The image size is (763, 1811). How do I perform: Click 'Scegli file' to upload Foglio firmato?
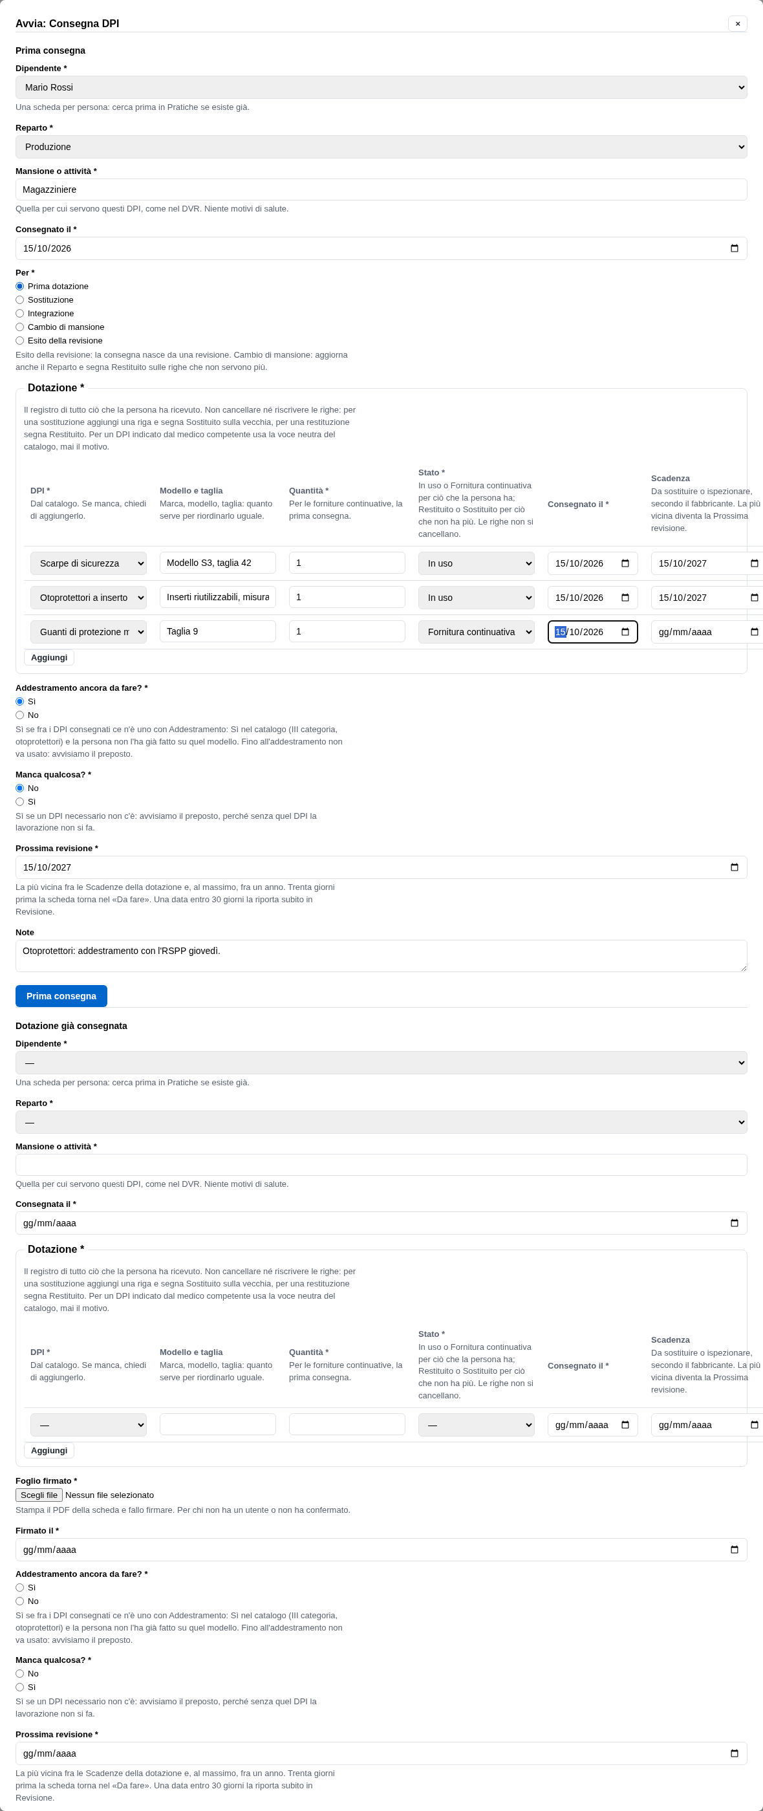tap(39, 1495)
